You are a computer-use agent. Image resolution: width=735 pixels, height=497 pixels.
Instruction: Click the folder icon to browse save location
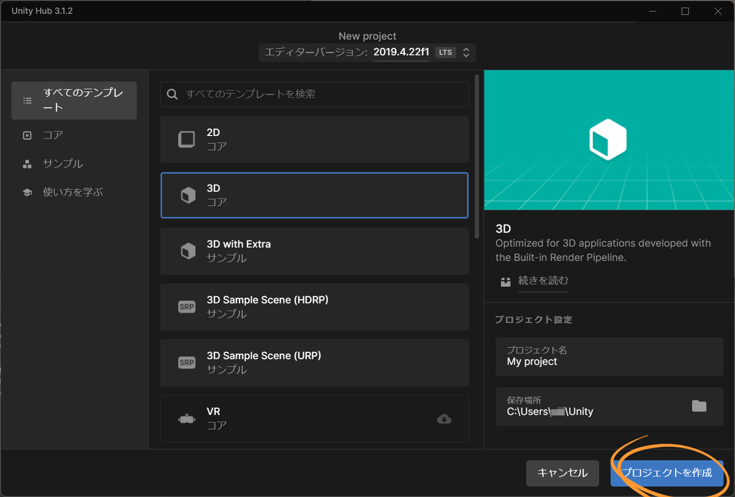pyautogui.click(x=699, y=406)
